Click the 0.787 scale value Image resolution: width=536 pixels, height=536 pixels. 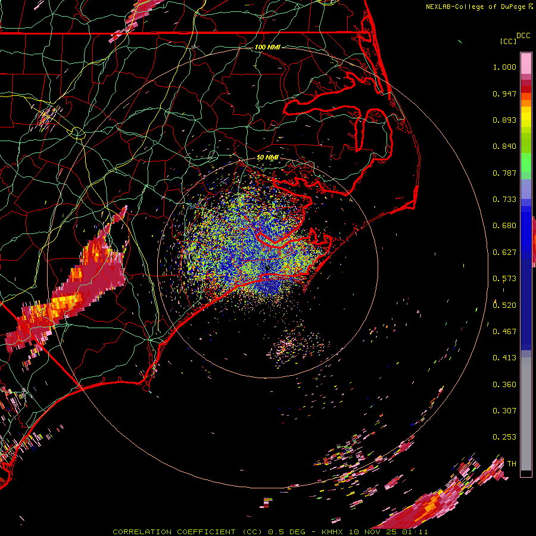click(504, 173)
